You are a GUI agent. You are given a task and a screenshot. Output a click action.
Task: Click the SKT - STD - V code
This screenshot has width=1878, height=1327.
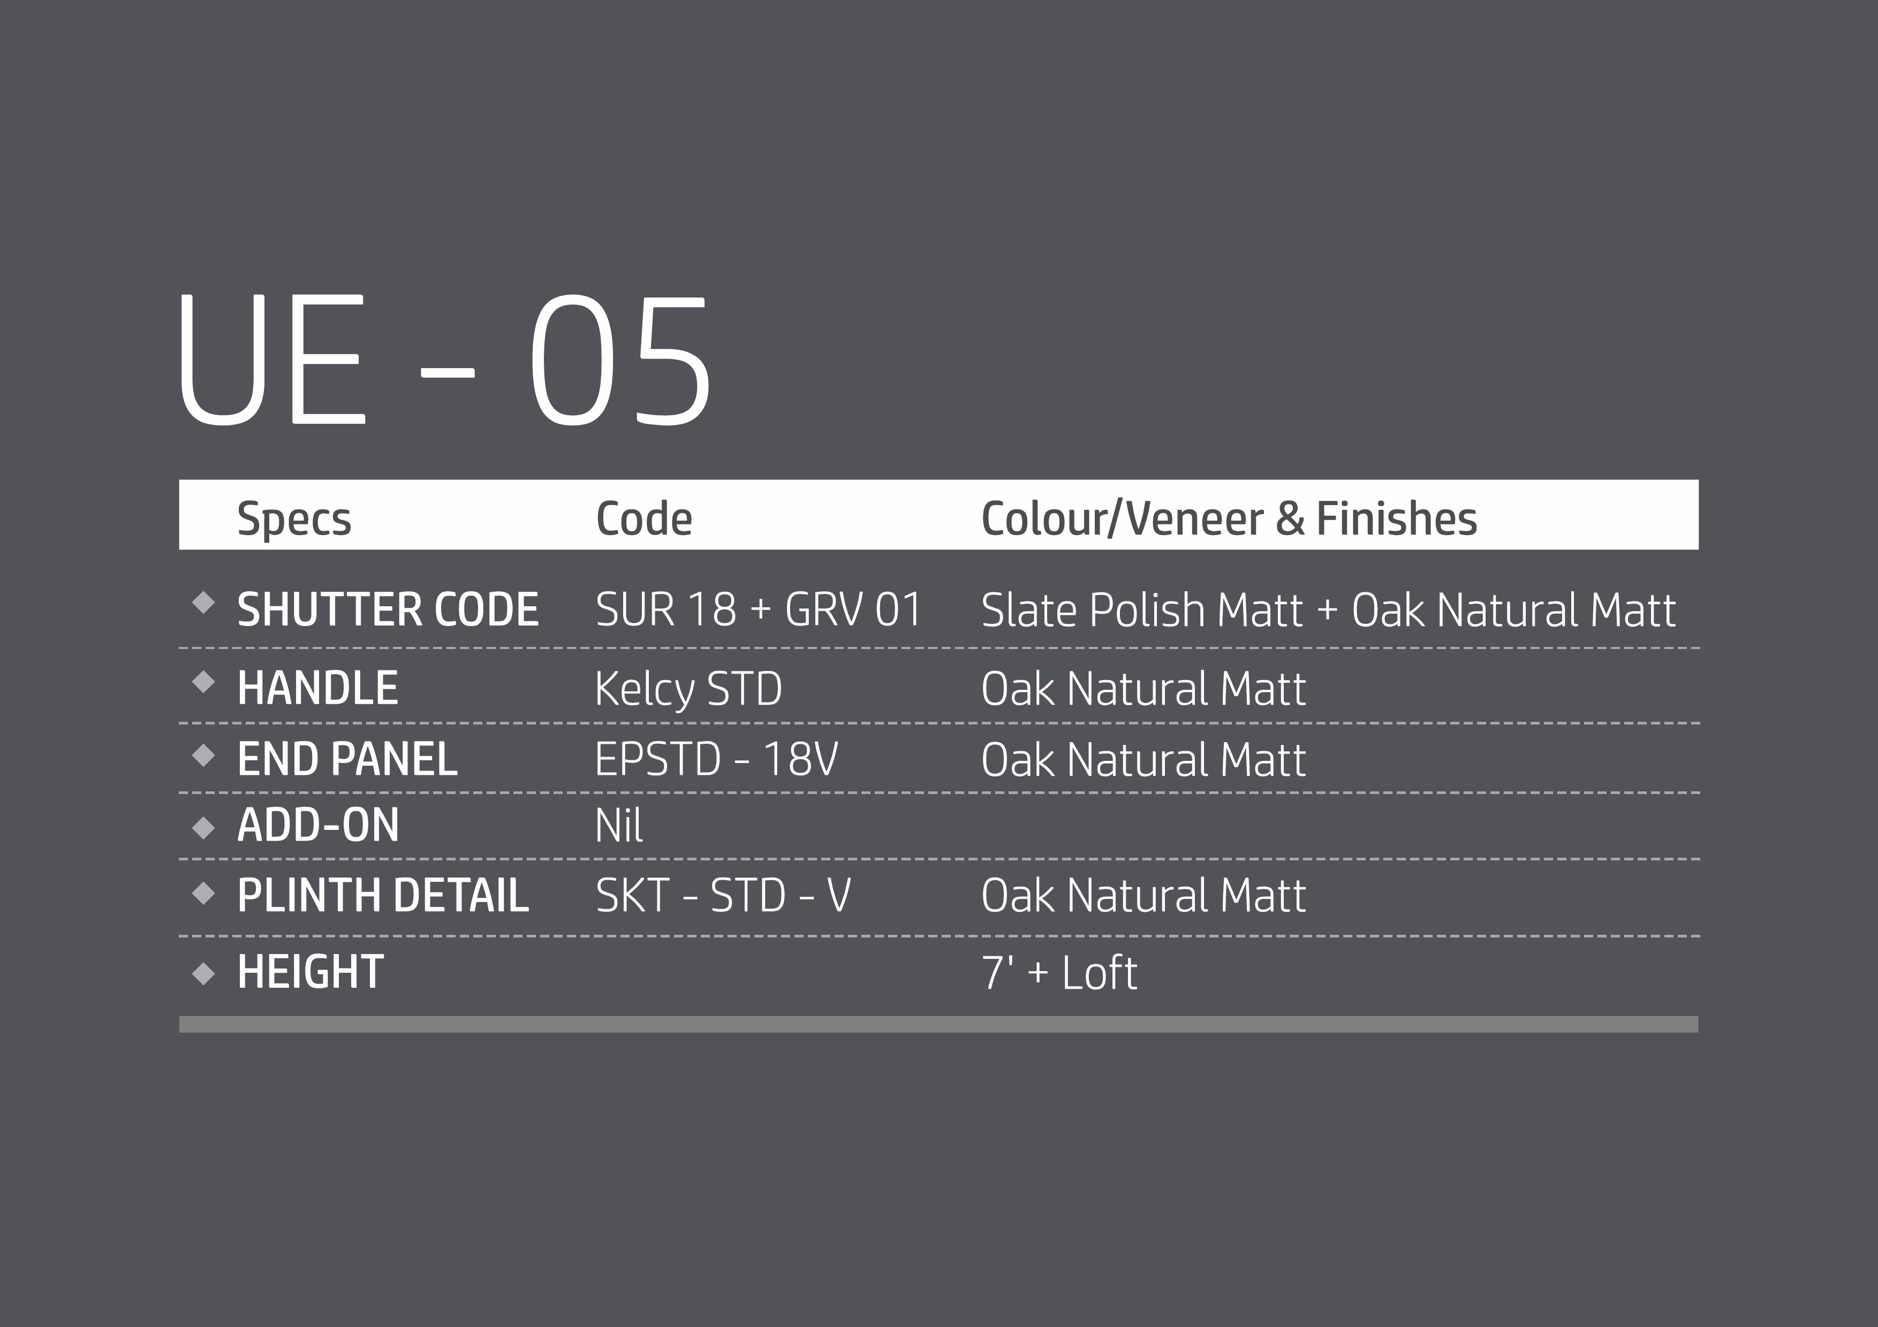coord(723,895)
